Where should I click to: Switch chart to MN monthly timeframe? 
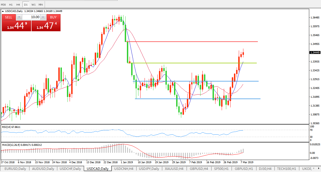click(x=40, y=5)
